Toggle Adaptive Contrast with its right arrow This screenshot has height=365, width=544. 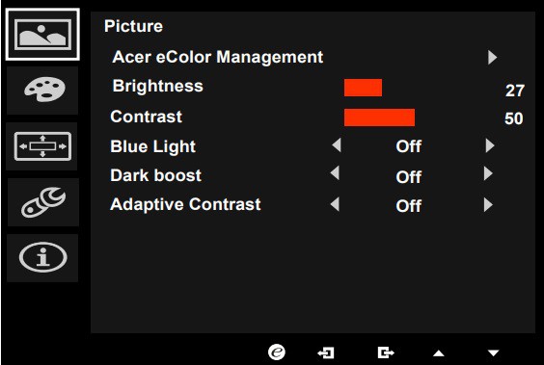(x=488, y=205)
